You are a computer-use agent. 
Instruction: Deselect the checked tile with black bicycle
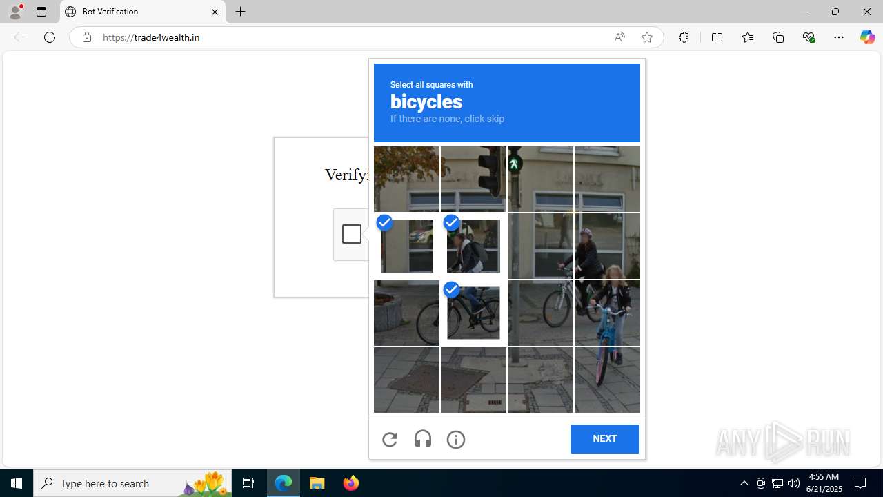pyautogui.click(x=473, y=313)
